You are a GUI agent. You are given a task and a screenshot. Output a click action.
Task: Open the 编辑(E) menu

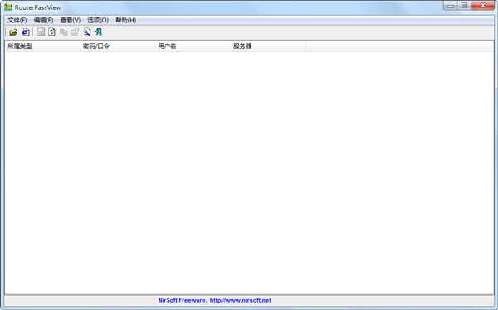pos(43,20)
